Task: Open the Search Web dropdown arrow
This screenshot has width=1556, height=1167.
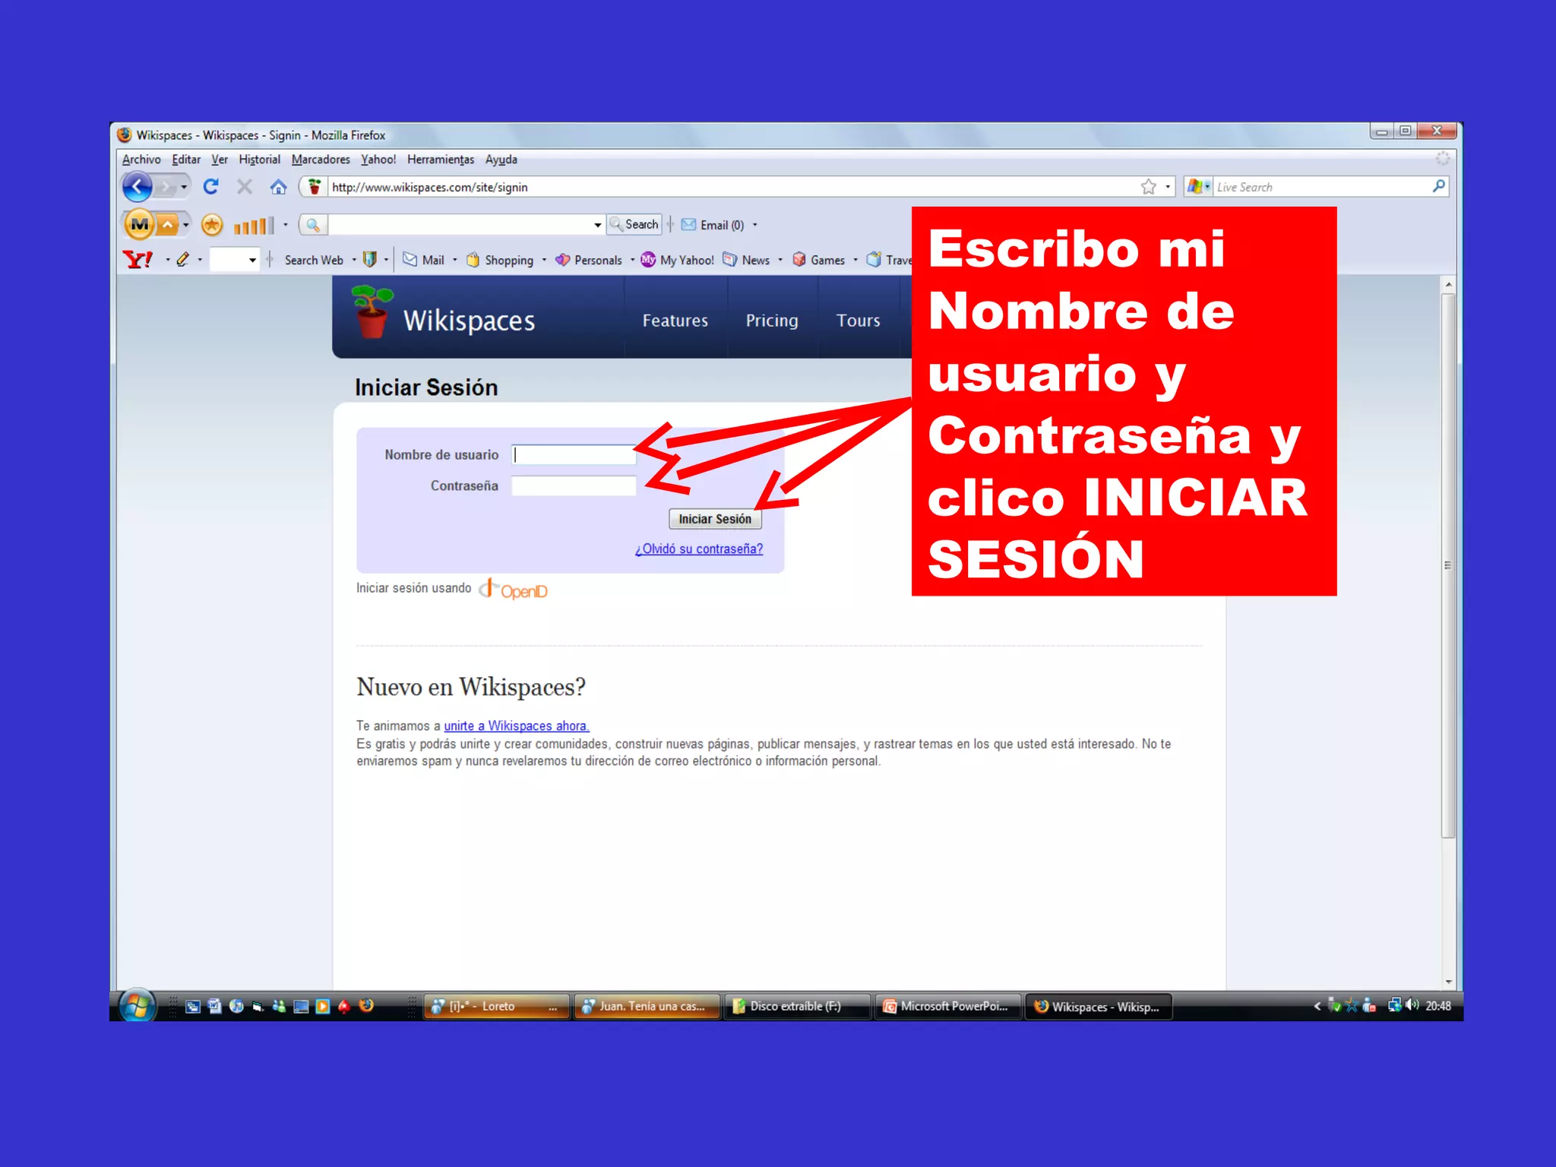Action: tap(354, 260)
